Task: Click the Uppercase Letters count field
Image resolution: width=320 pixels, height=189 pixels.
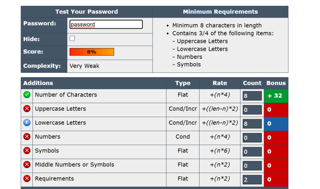Action: (252, 110)
